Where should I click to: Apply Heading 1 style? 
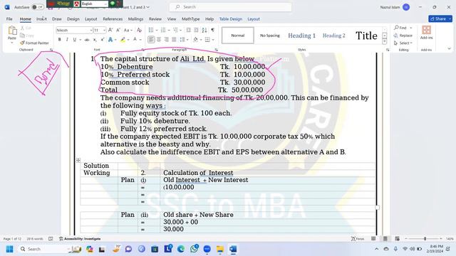pos(301,36)
